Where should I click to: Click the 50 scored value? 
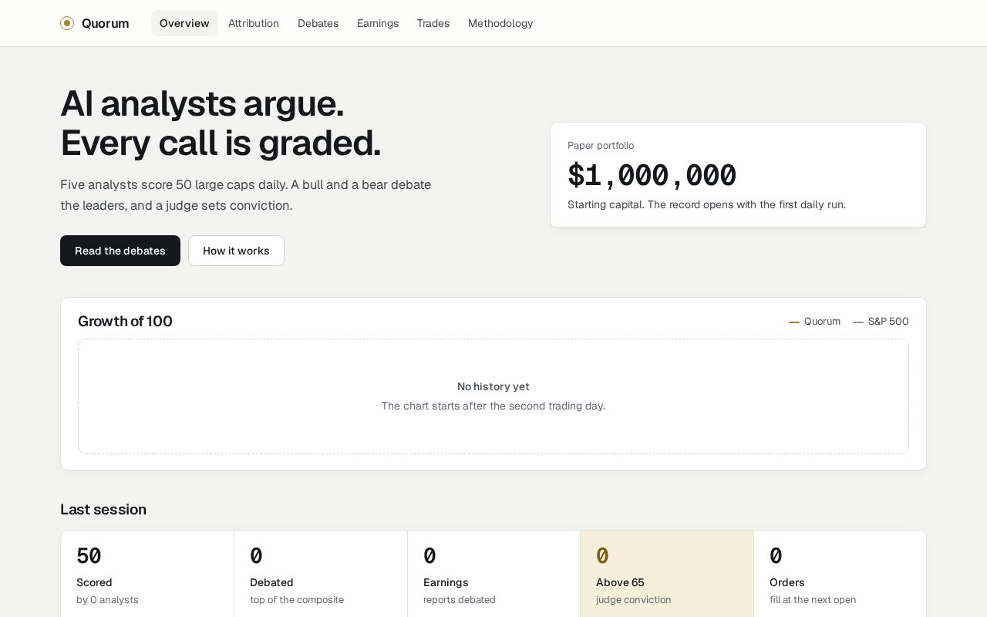click(x=89, y=555)
